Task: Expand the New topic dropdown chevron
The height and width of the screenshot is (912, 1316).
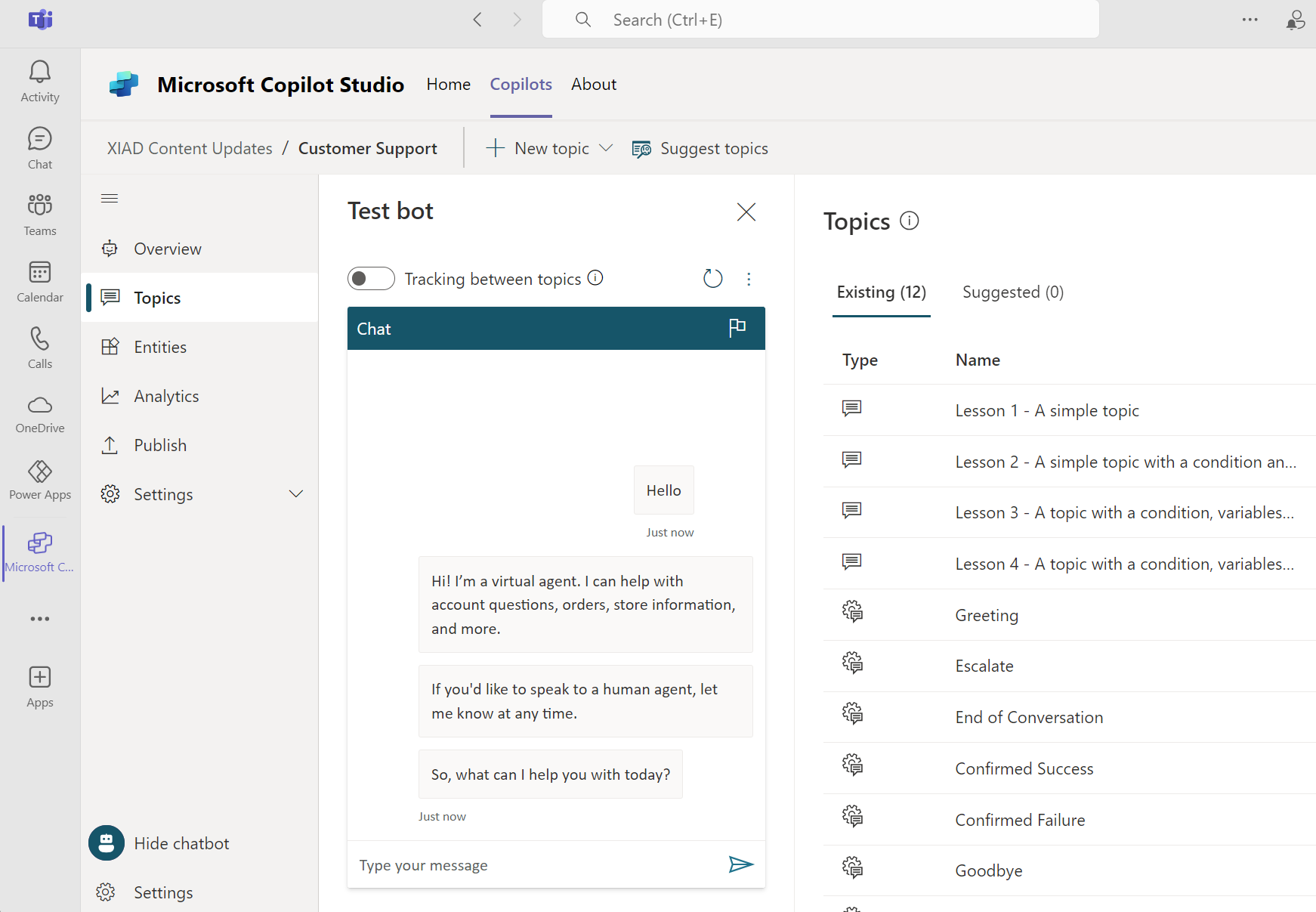Action: (606, 148)
